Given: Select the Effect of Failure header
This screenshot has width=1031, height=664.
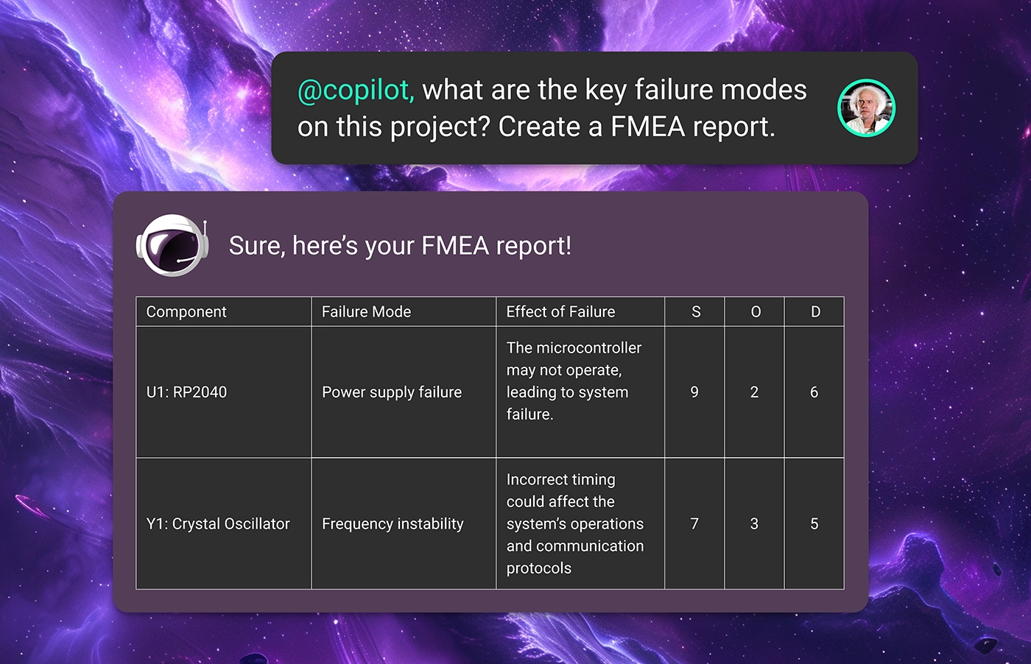Looking at the screenshot, I should pyautogui.click(x=560, y=311).
